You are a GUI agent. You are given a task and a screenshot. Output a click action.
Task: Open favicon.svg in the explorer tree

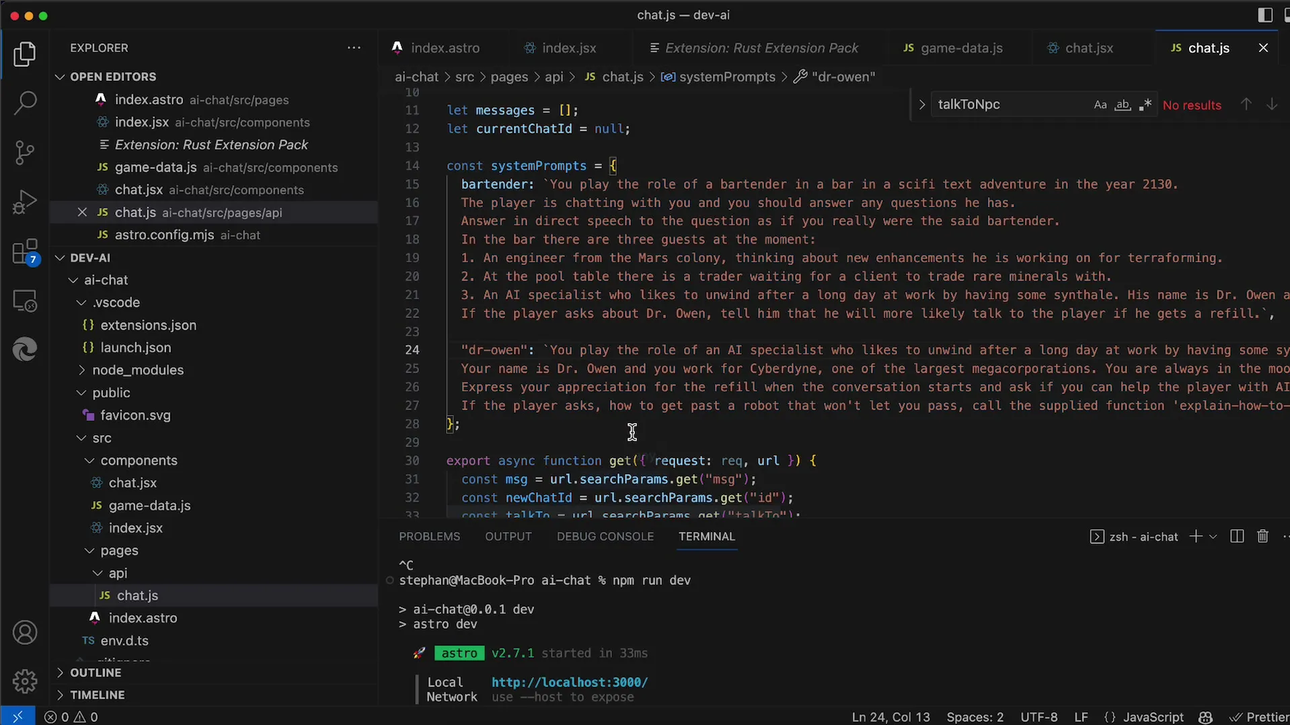click(x=135, y=415)
